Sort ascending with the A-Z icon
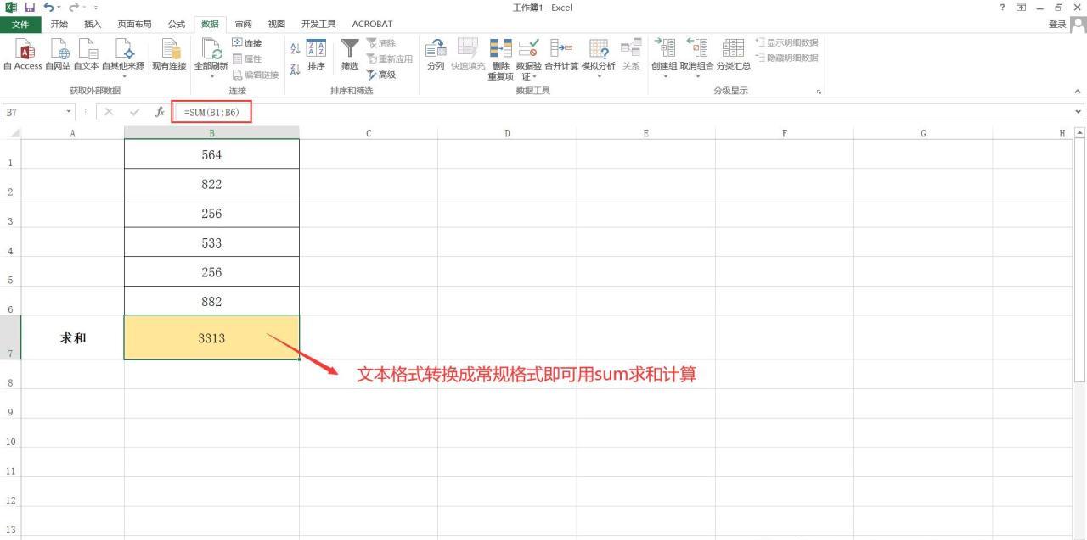 pos(295,48)
